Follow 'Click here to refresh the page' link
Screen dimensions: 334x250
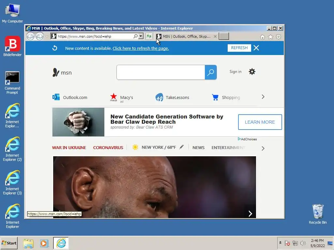coord(141,48)
